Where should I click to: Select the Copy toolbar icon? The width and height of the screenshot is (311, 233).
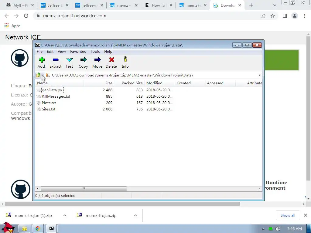click(x=83, y=62)
